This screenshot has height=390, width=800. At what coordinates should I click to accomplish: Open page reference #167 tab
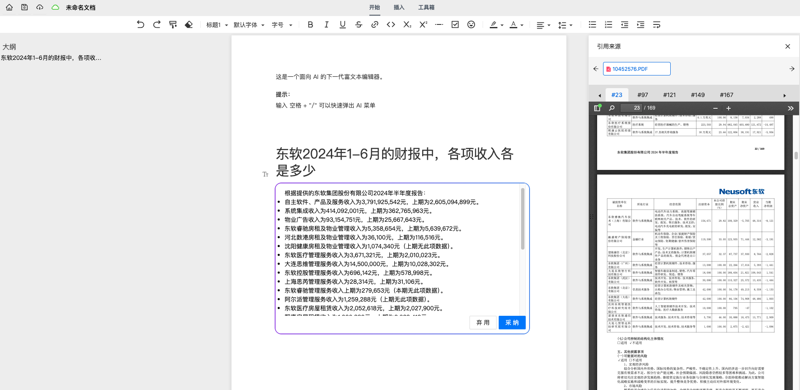click(x=726, y=95)
